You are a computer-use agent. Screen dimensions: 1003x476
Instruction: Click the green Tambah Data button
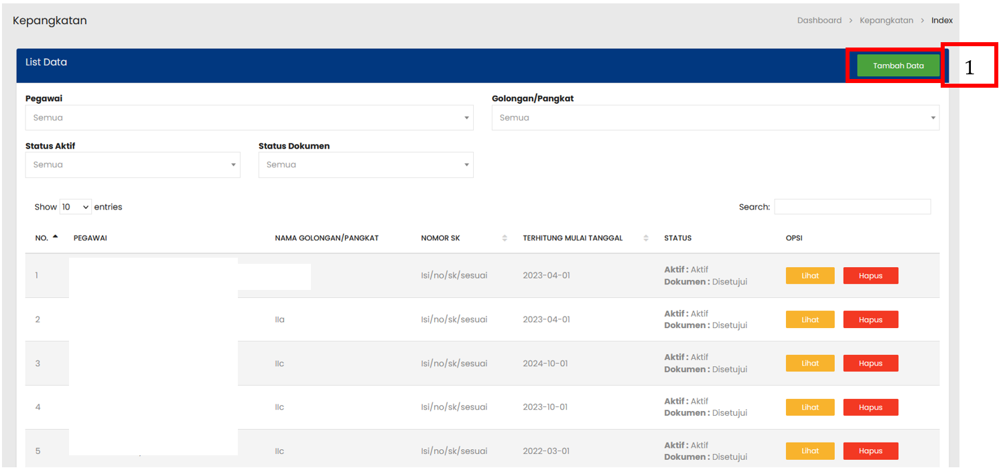[898, 66]
